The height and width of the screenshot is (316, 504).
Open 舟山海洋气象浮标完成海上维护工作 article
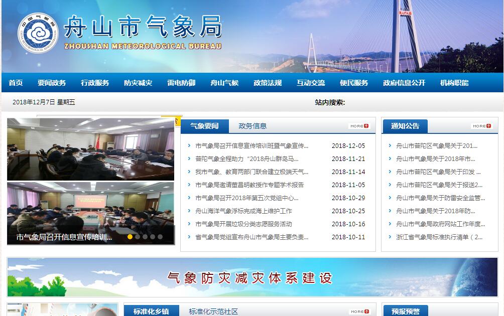coord(243,211)
